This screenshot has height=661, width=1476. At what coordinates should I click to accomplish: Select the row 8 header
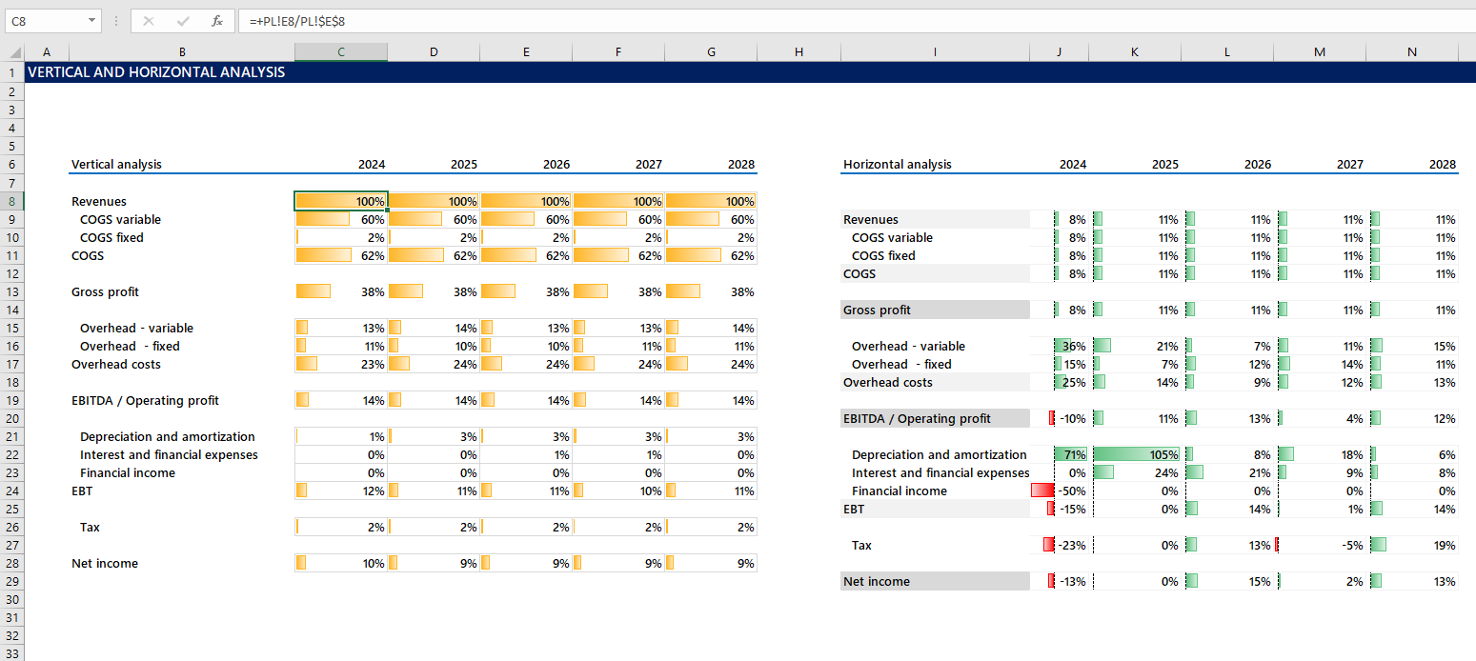tap(12, 201)
